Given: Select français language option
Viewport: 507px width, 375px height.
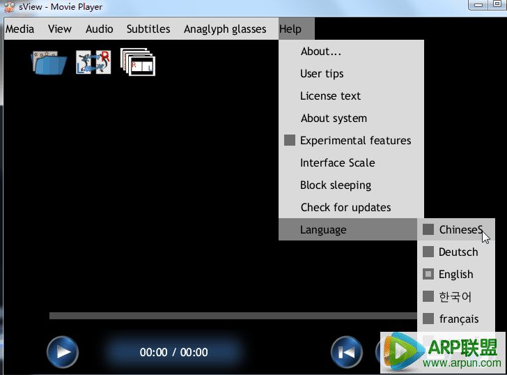Looking at the screenshot, I should [x=456, y=319].
